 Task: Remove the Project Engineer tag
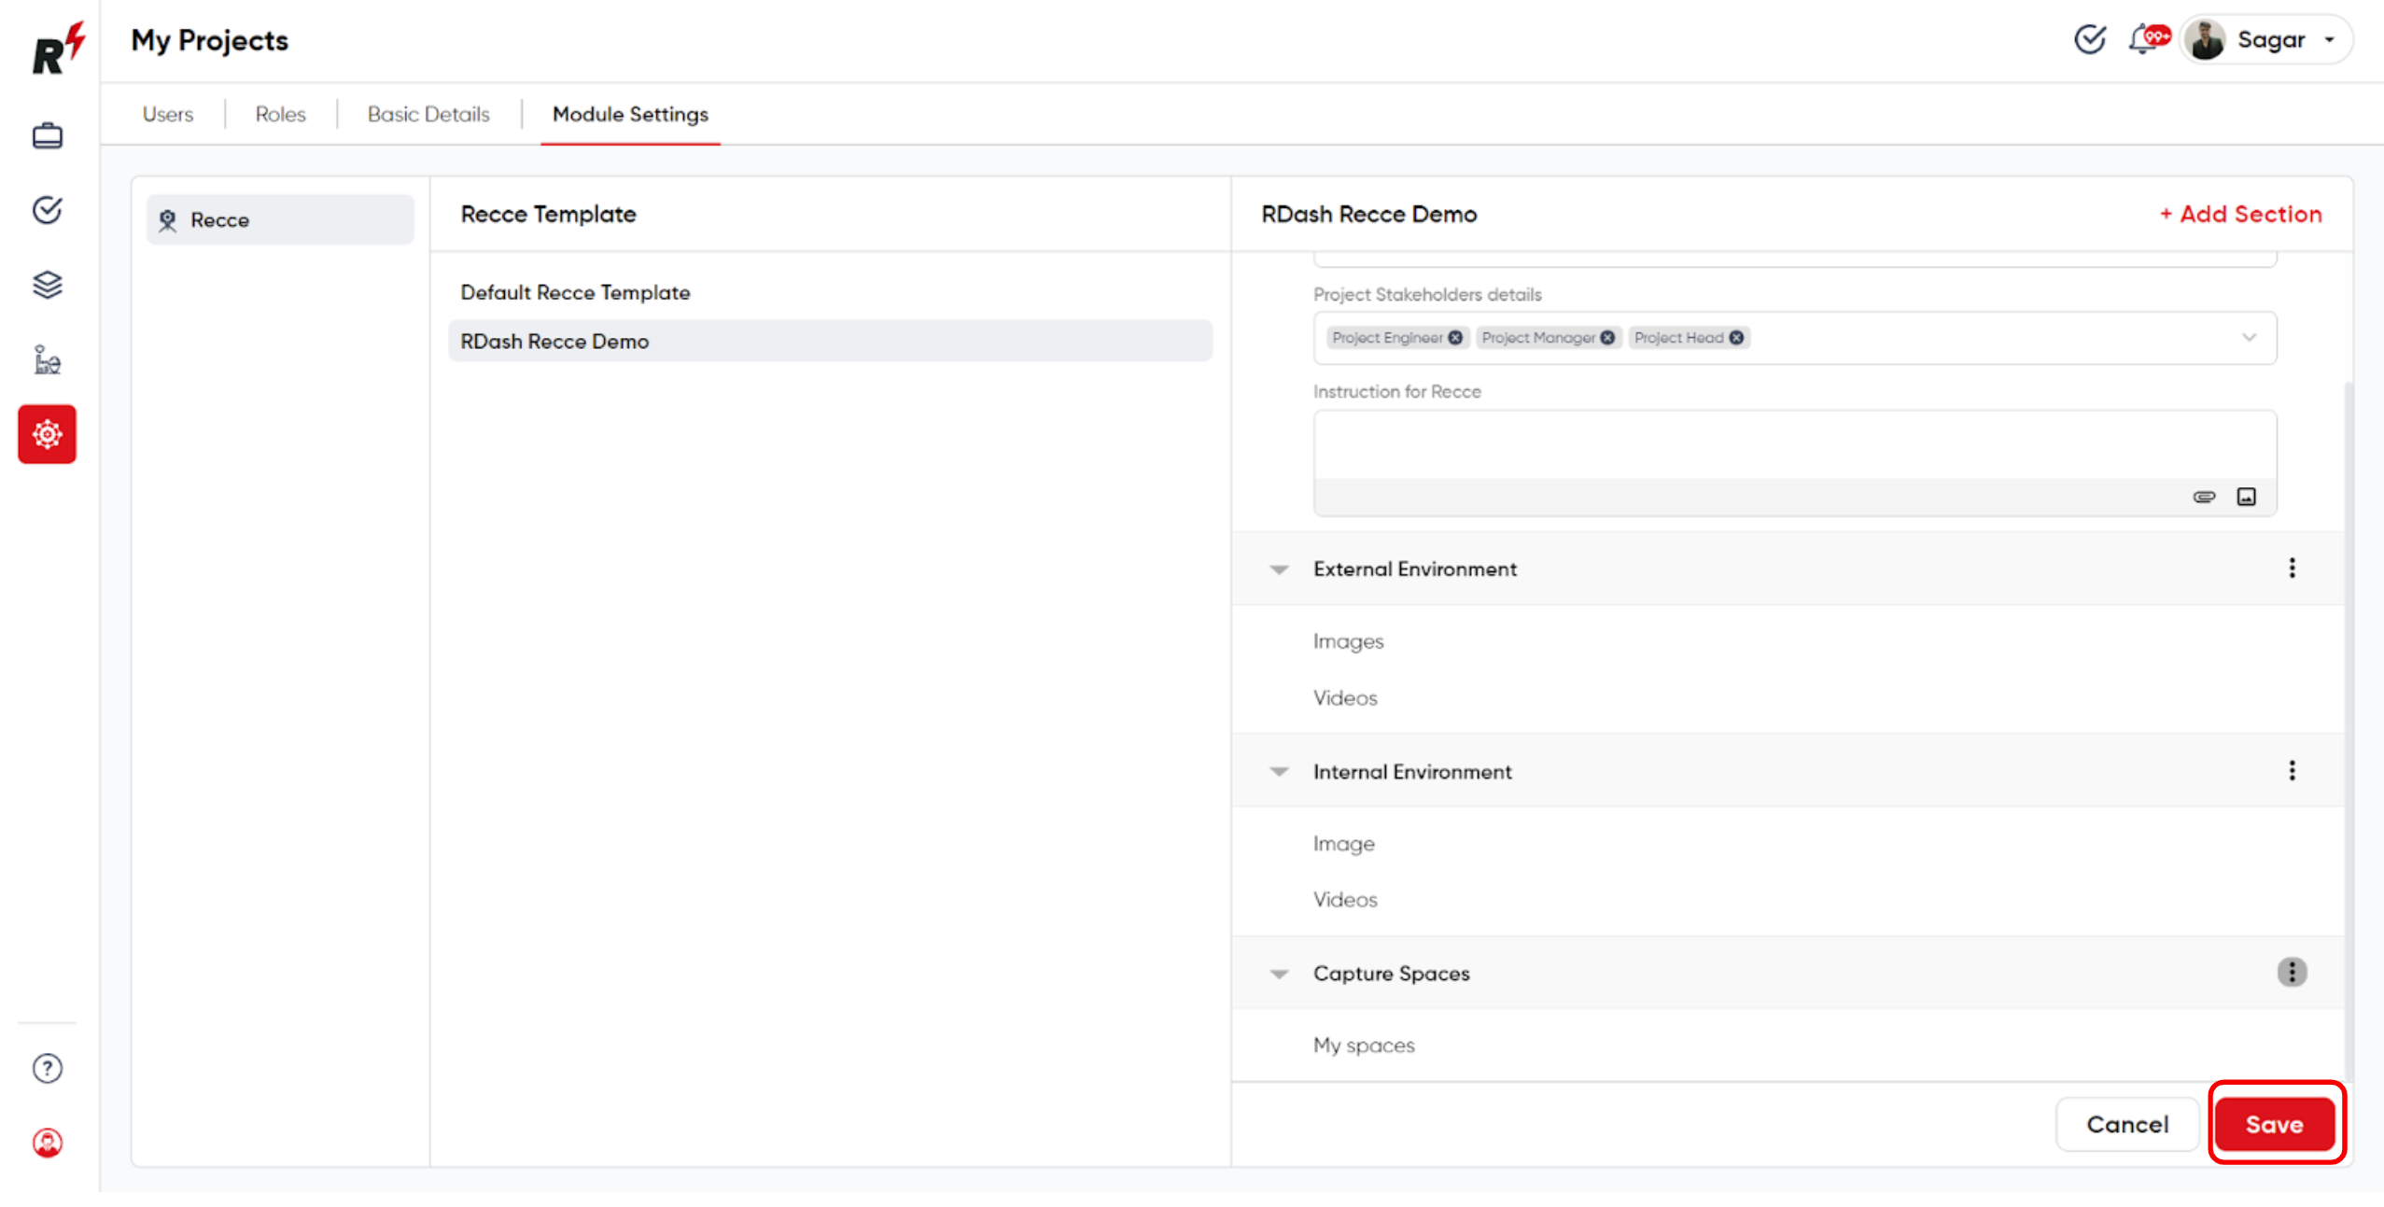pos(1455,338)
